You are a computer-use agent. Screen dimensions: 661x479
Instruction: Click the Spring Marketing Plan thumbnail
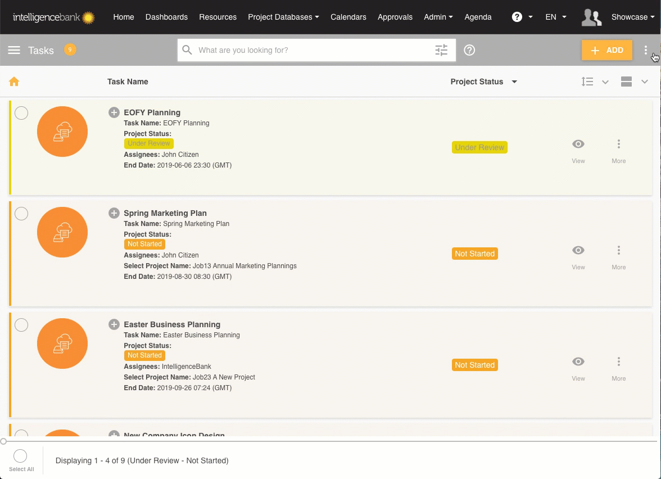pyautogui.click(x=62, y=232)
